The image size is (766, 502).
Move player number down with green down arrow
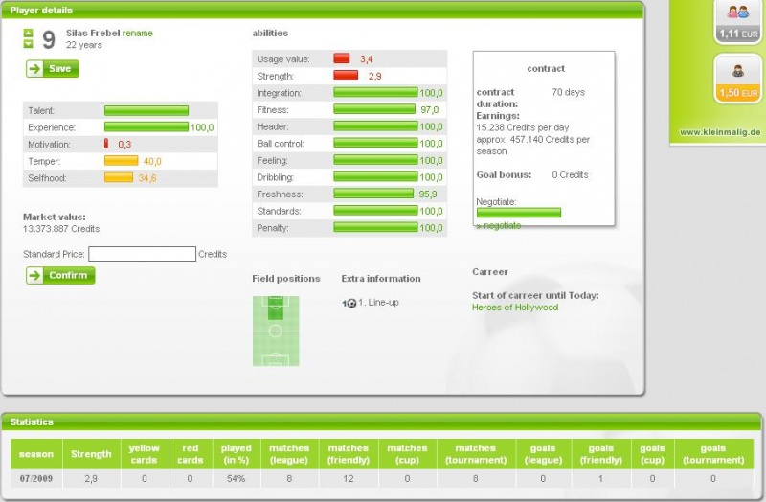(28, 43)
